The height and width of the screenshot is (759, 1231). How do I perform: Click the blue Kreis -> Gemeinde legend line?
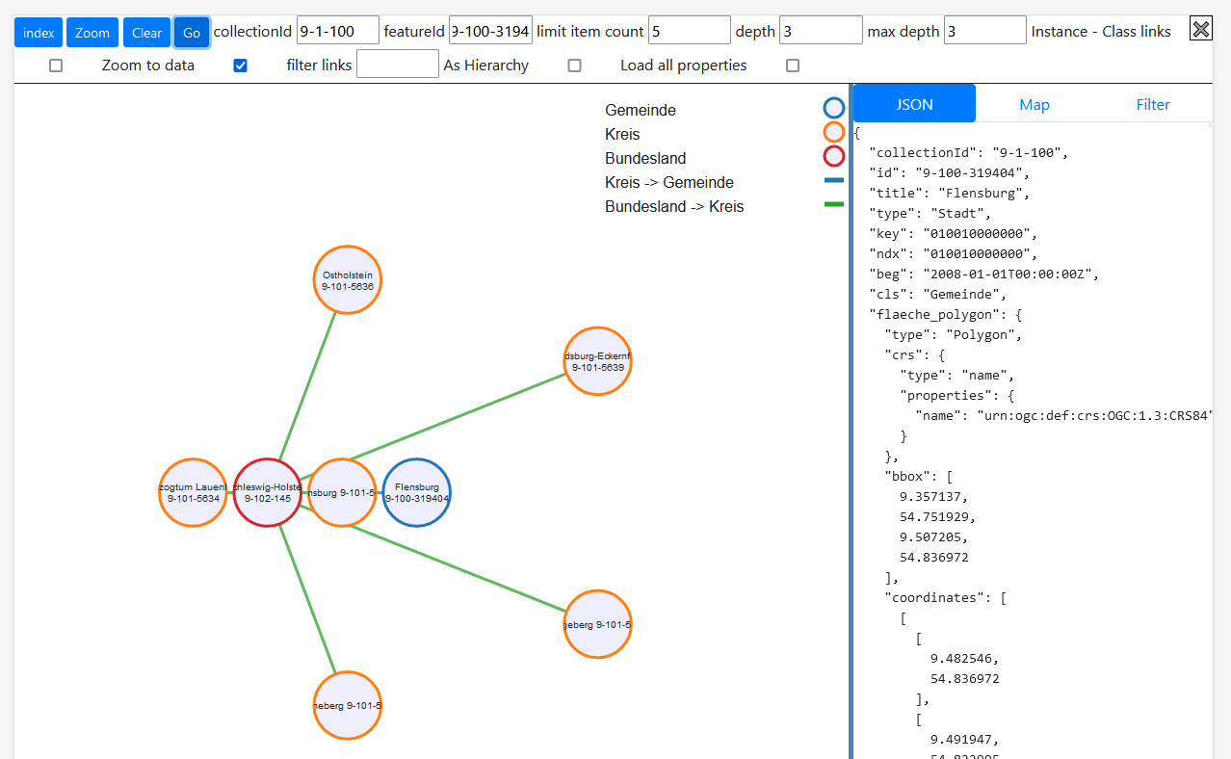point(834,180)
